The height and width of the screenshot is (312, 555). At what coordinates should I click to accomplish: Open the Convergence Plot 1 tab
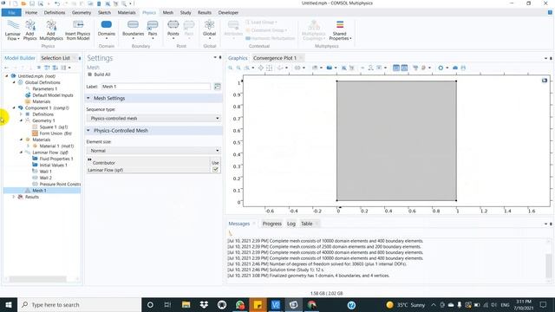(275, 58)
